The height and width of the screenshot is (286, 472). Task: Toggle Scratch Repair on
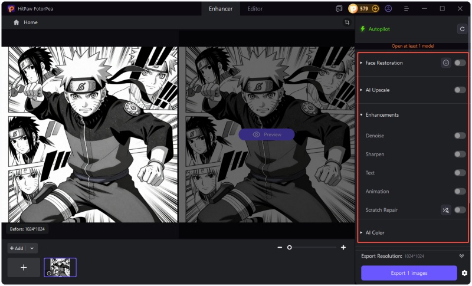pyautogui.click(x=460, y=210)
